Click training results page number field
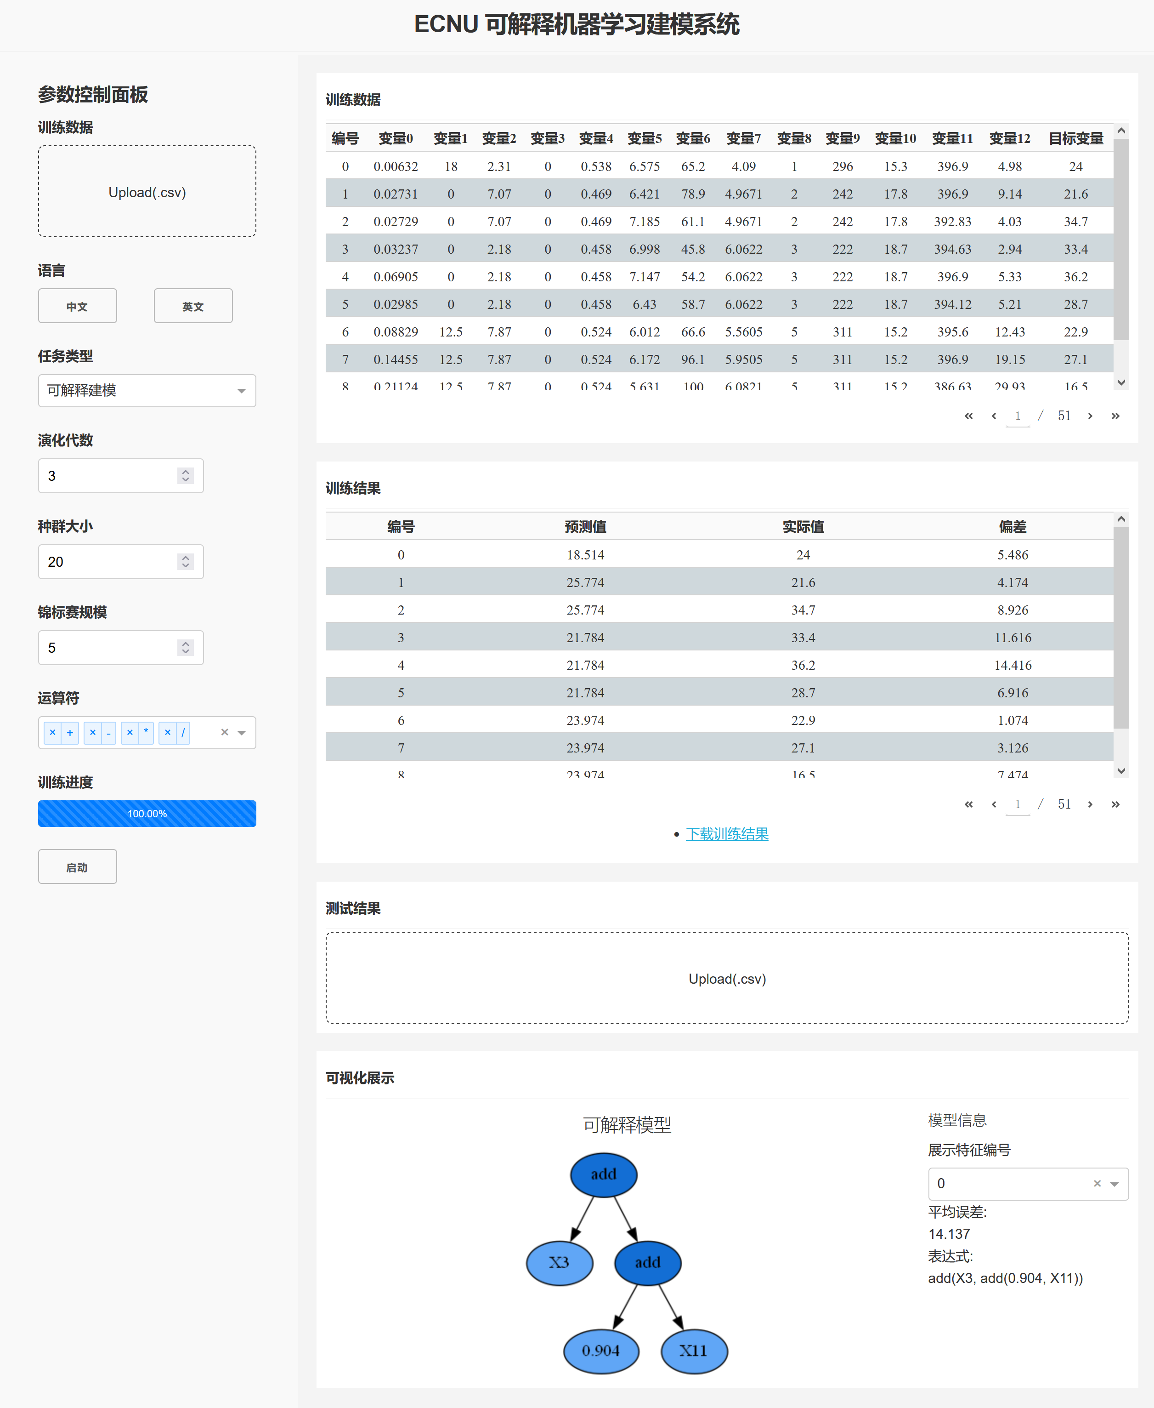 (x=1018, y=805)
